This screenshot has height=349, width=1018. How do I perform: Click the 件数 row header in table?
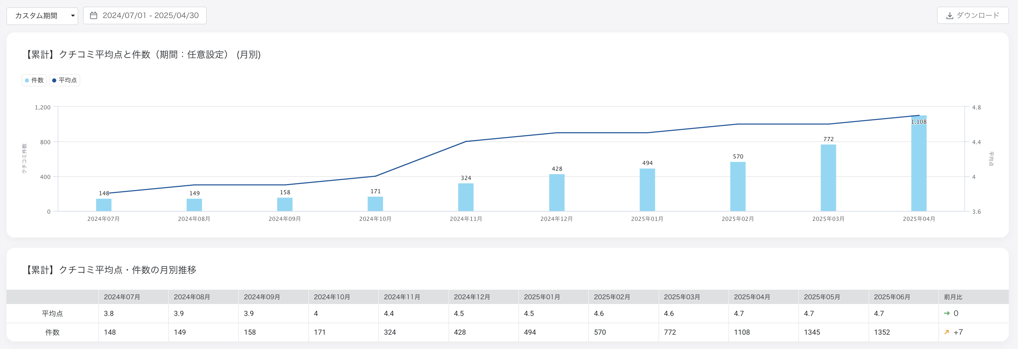coord(52,332)
